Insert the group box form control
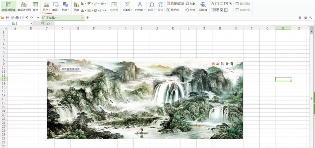 pos(217,3)
